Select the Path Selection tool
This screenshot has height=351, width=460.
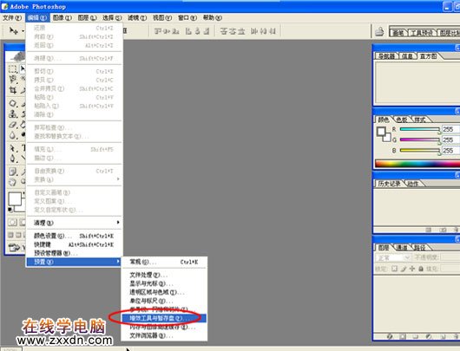click(13, 148)
